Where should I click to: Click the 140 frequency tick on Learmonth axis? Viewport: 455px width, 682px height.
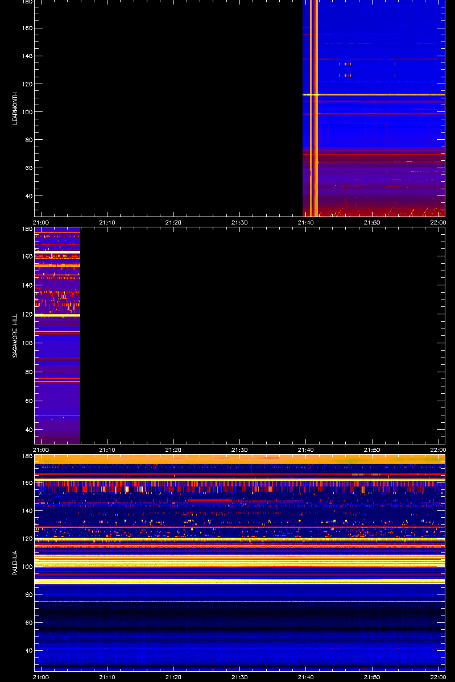(27, 56)
